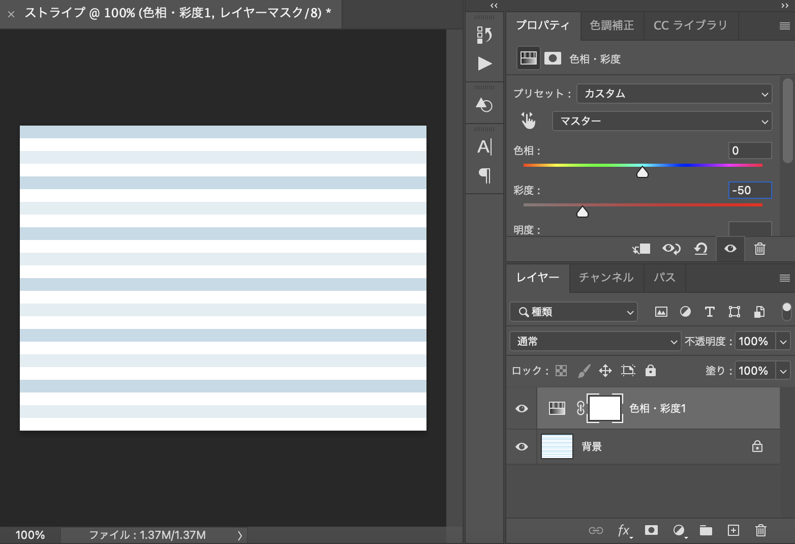Filter layers by type layers
The width and height of the screenshot is (795, 544).
tap(710, 312)
